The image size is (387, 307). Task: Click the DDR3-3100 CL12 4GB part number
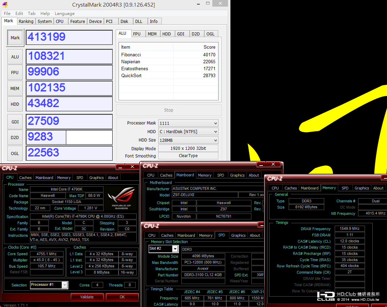click(203, 275)
